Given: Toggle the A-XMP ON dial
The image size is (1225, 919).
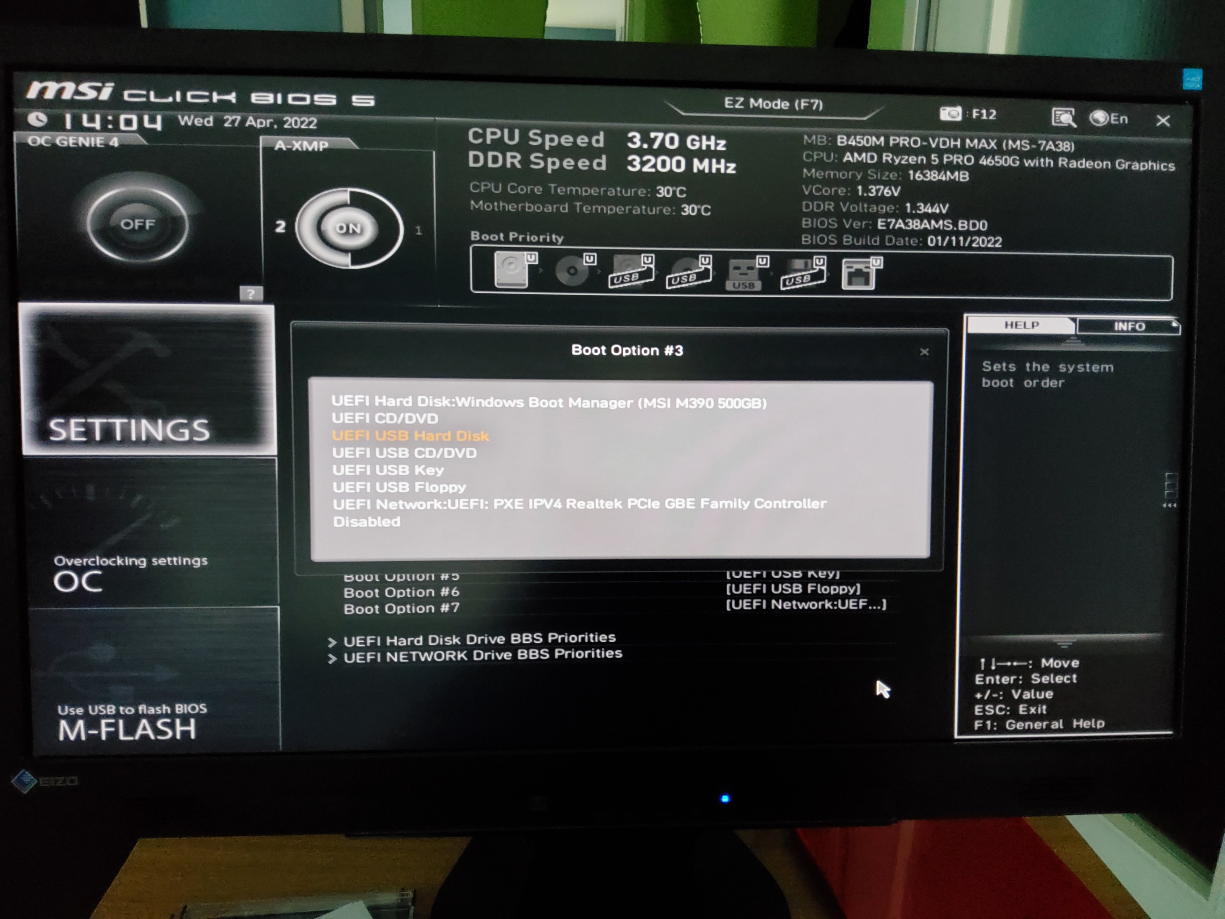Looking at the screenshot, I should coord(348,228).
